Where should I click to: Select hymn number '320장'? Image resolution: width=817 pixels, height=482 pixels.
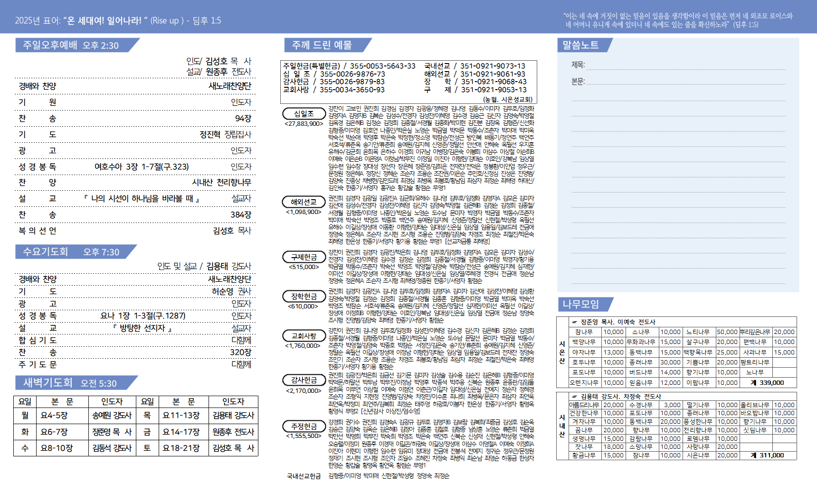[x=241, y=352]
